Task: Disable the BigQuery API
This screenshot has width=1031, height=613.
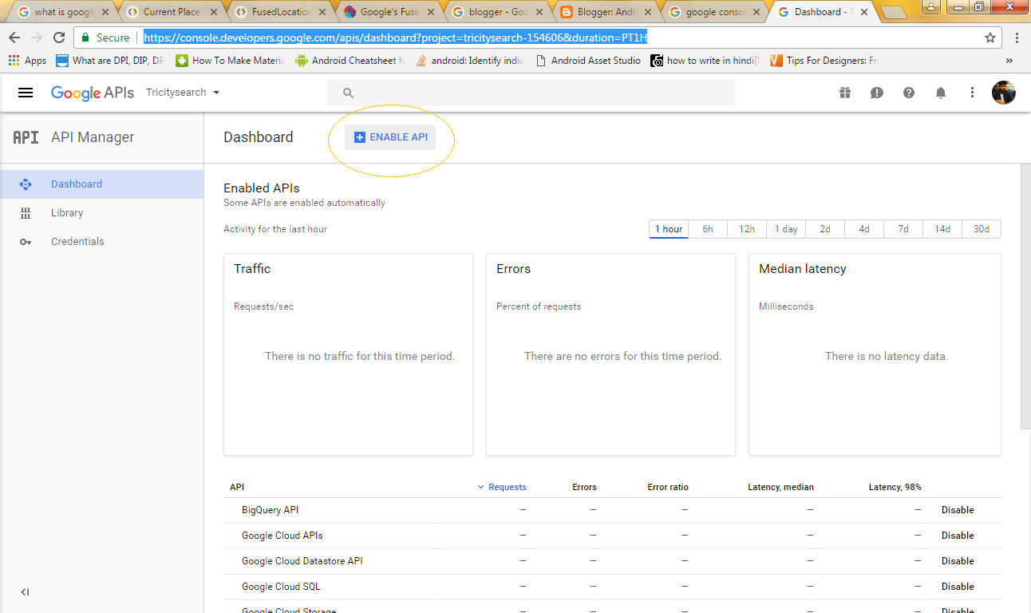Action: click(x=958, y=510)
